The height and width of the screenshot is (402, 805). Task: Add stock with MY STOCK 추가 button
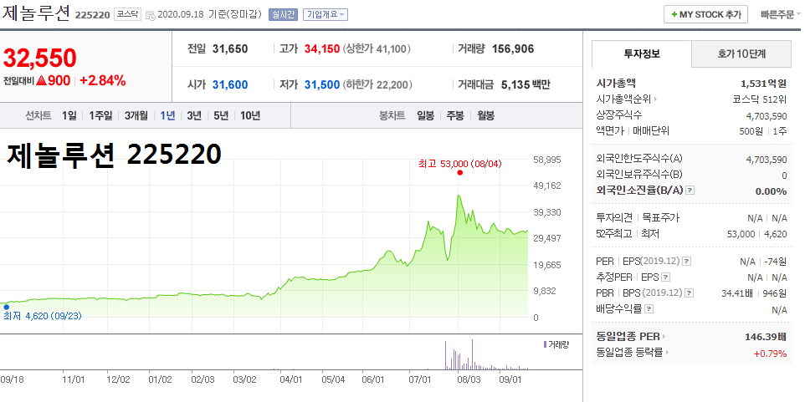tap(705, 14)
